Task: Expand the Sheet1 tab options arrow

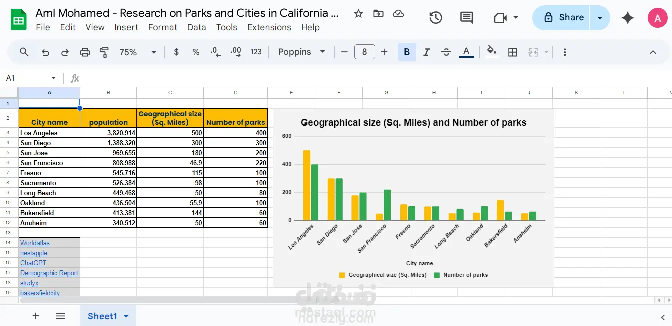Action: [x=126, y=316]
